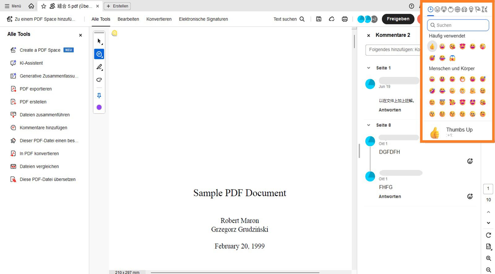Open travel emoji category (car icon)
Viewport: 495px width, 274px height.
coord(464,9)
